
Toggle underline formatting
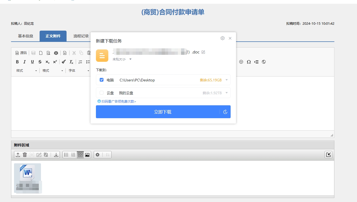pos(32,62)
